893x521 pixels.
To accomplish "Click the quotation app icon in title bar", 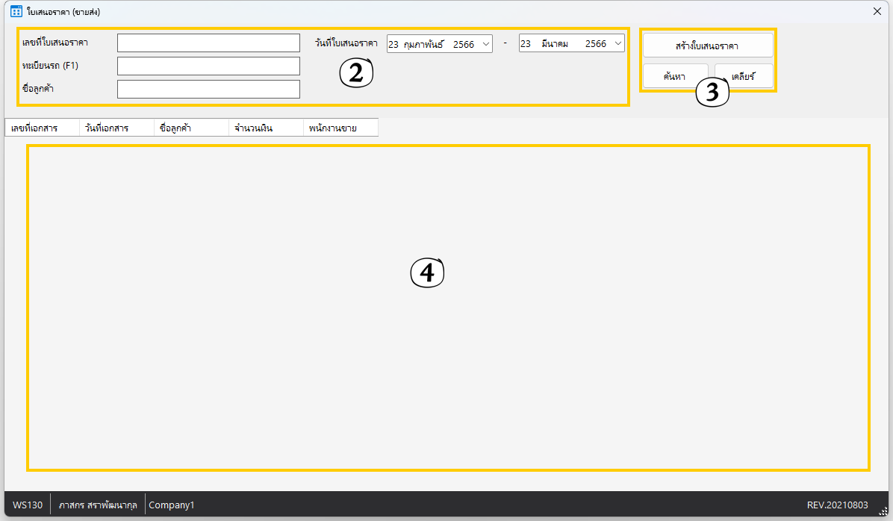I will (x=16, y=11).
